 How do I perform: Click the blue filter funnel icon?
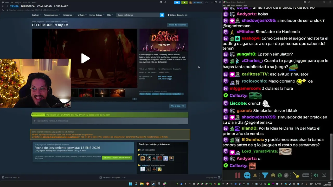pos(265,175)
